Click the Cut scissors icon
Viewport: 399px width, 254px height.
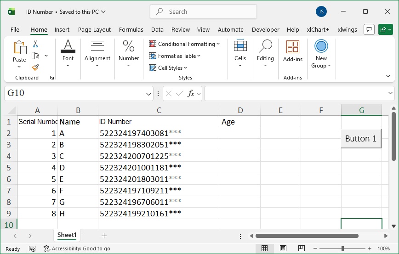(x=35, y=44)
